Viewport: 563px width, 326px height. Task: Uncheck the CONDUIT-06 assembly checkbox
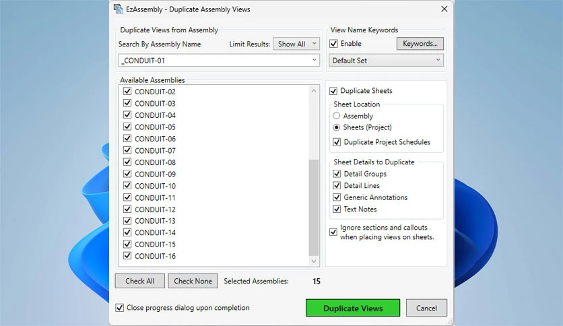click(127, 138)
